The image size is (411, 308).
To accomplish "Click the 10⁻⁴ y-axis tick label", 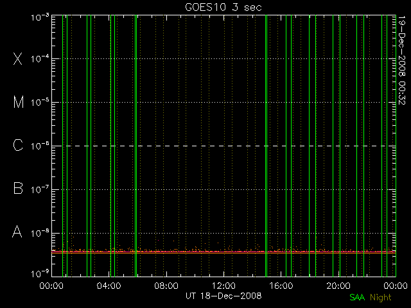I will point(40,58).
